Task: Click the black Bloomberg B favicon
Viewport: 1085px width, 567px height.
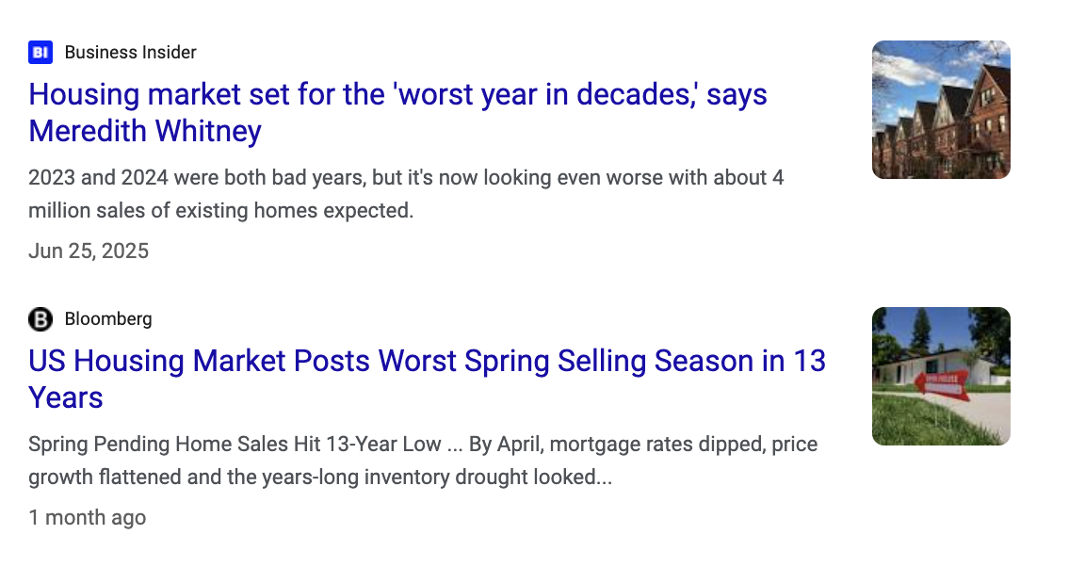Action: click(40, 319)
